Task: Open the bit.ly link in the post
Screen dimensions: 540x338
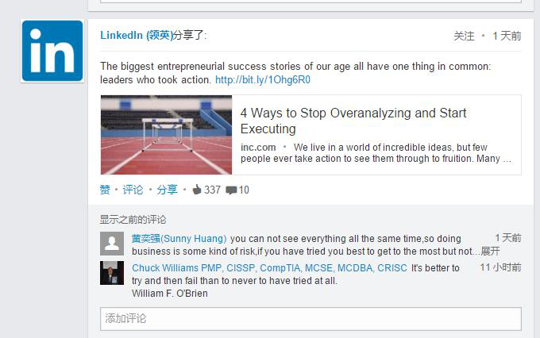Action: (x=263, y=79)
